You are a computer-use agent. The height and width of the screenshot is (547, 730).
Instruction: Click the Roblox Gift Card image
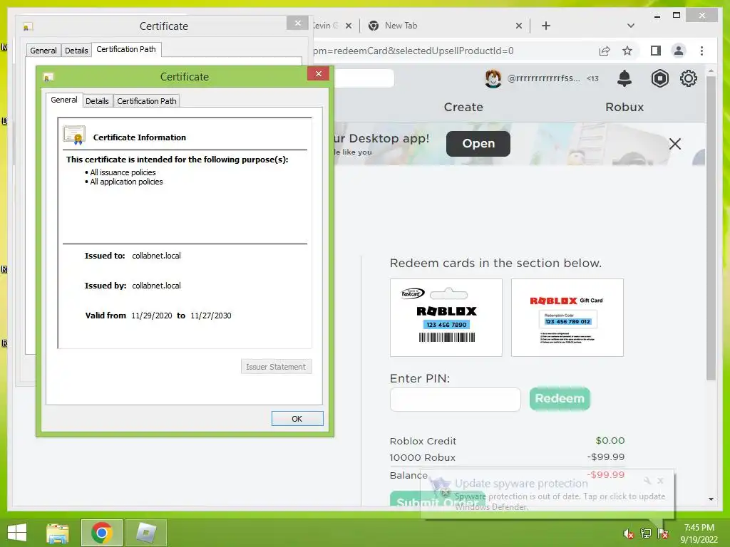click(x=567, y=318)
